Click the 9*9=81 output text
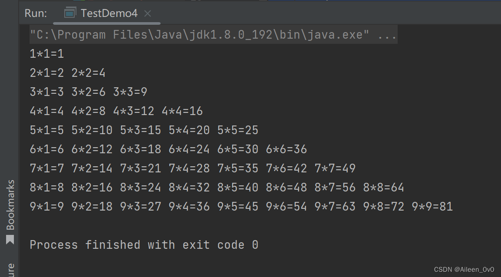Viewport: 501px width, 277px height. pyautogui.click(x=432, y=207)
